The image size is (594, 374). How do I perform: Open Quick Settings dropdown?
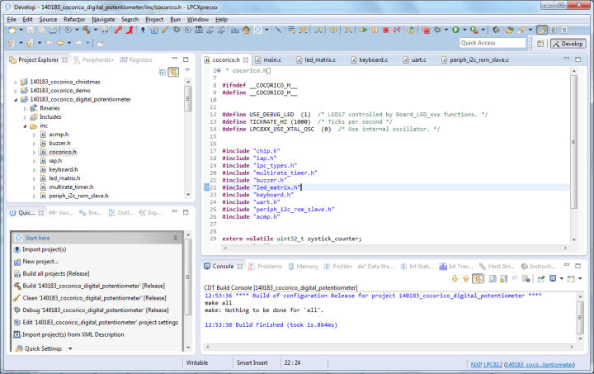tap(70, 348)
